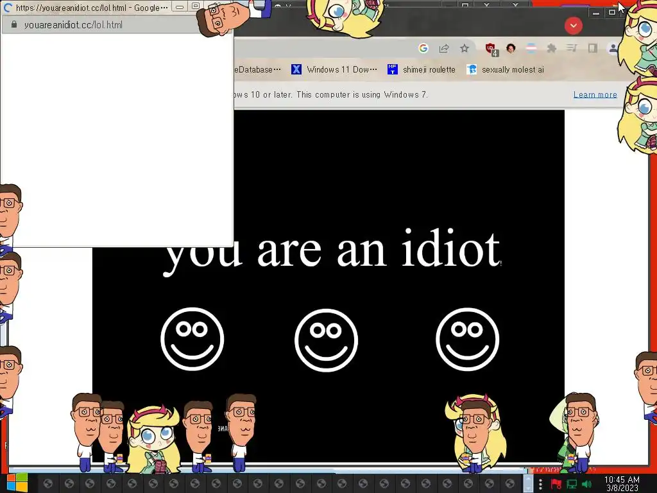
Task: Click the MFT favicon beside shimeji roulette
Action: 392,69
